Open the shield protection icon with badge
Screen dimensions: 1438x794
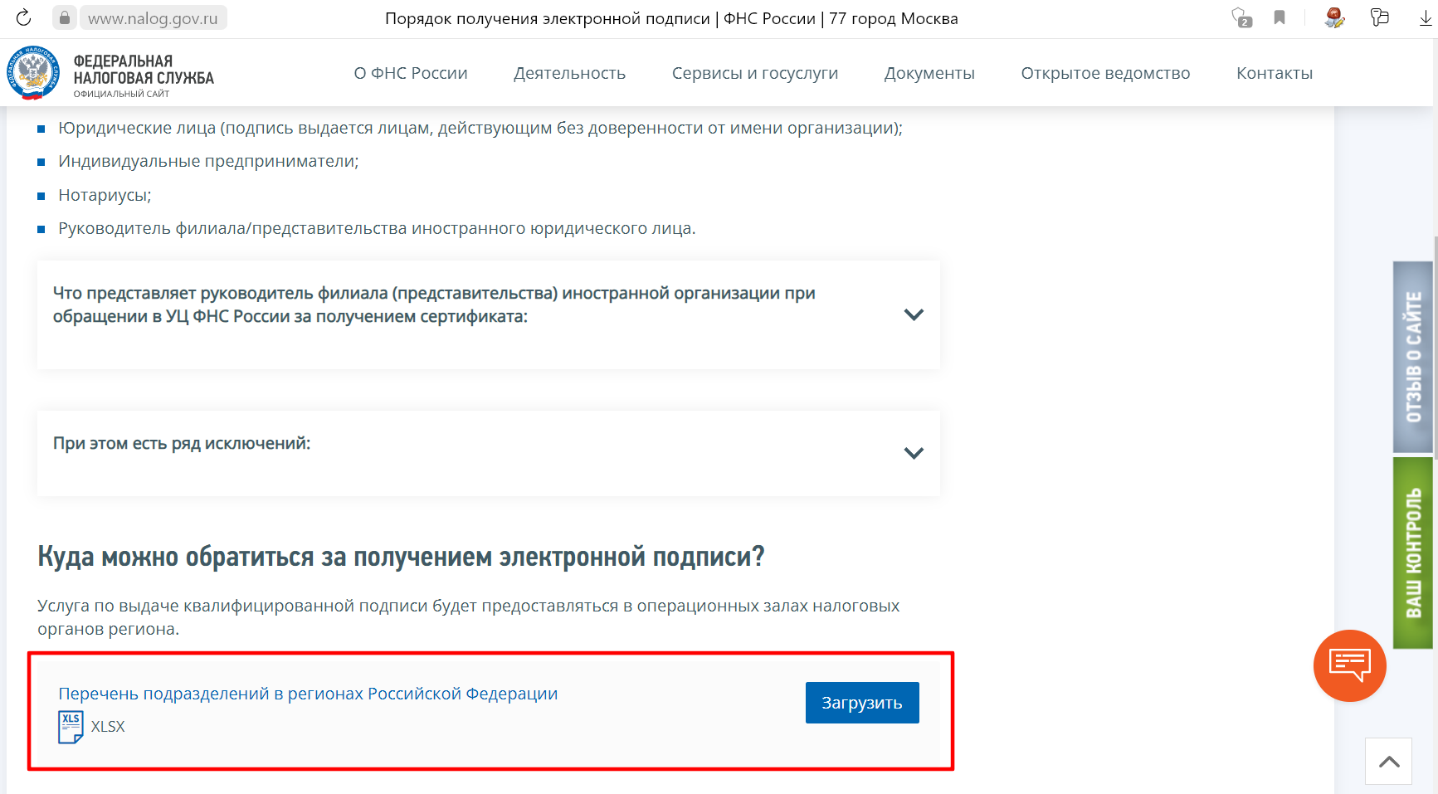coord(1241,17)
